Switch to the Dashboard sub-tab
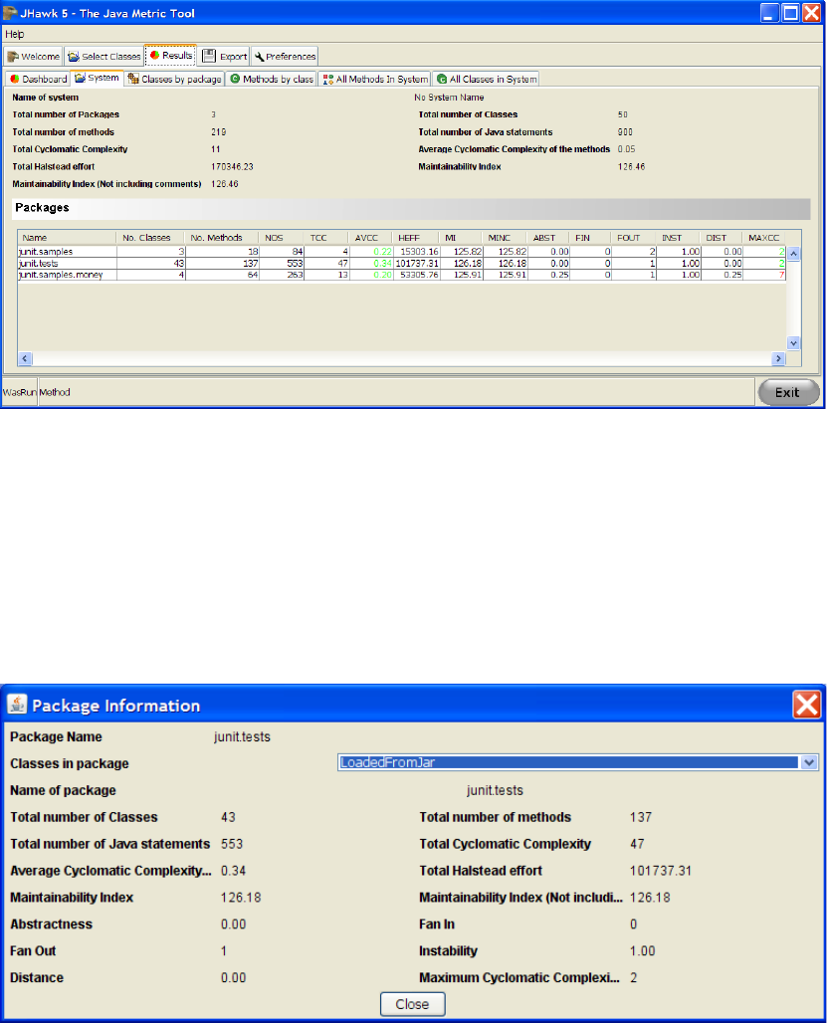 38,79
